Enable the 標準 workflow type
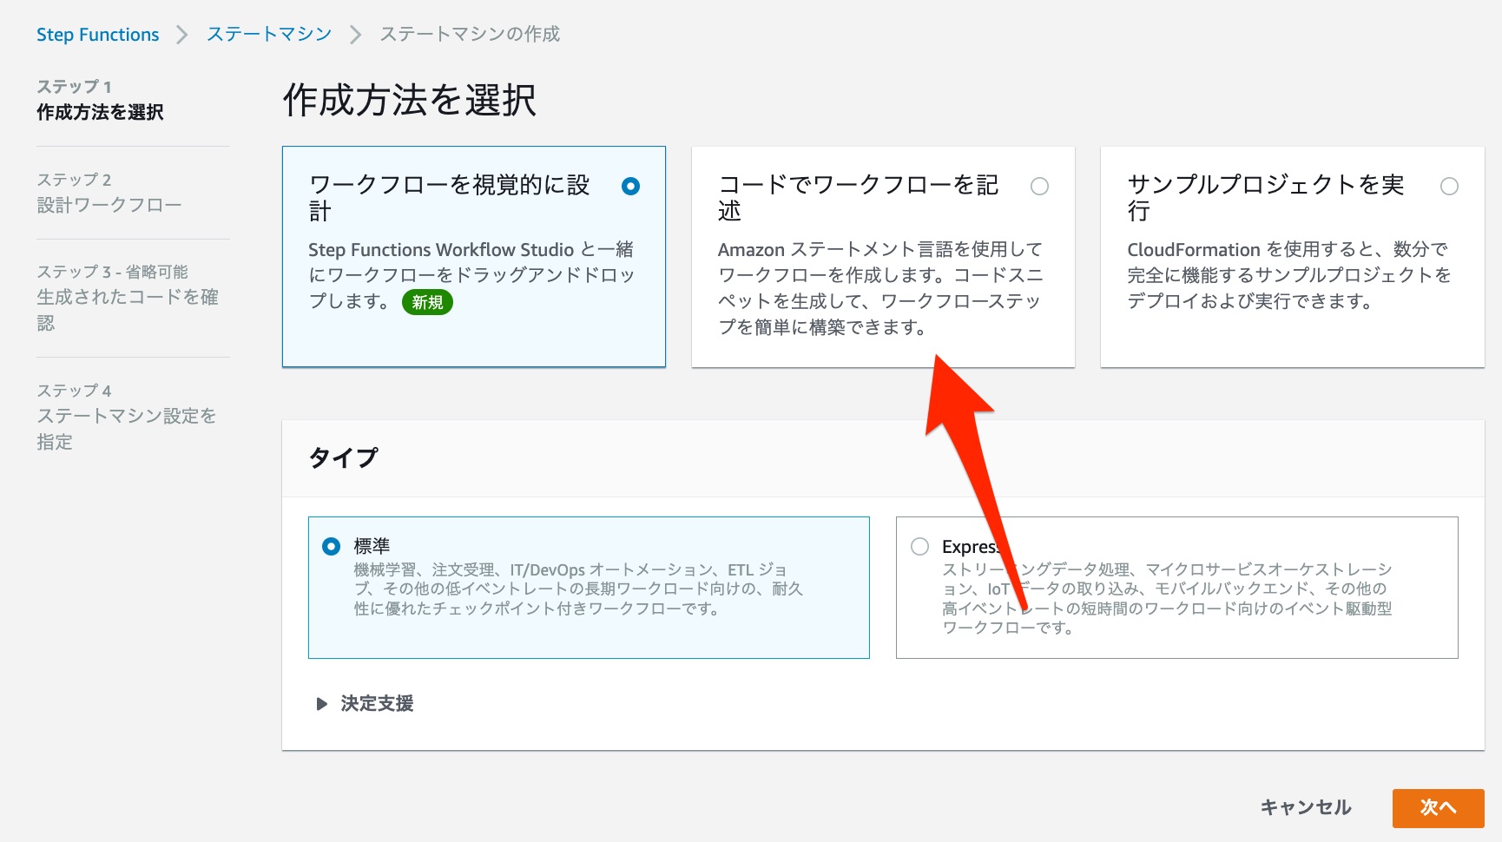Viewport: 1502px width, 842px height. [330, 546]
